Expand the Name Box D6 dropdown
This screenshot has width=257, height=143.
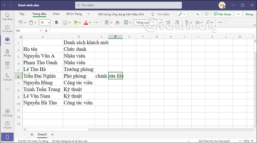pyautogui.click(x=40, y=31)
